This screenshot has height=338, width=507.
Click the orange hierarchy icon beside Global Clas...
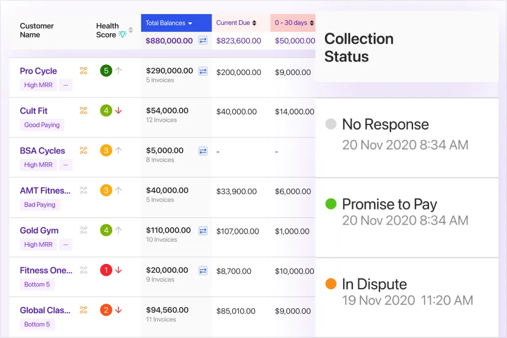pyautogui.click(x=84, y=310)
